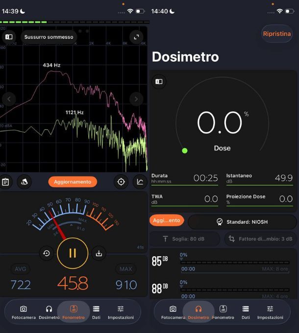Screen dimensions: 299x333
Task: Tap the Proiezione Dose value
Action: (286, 199)
